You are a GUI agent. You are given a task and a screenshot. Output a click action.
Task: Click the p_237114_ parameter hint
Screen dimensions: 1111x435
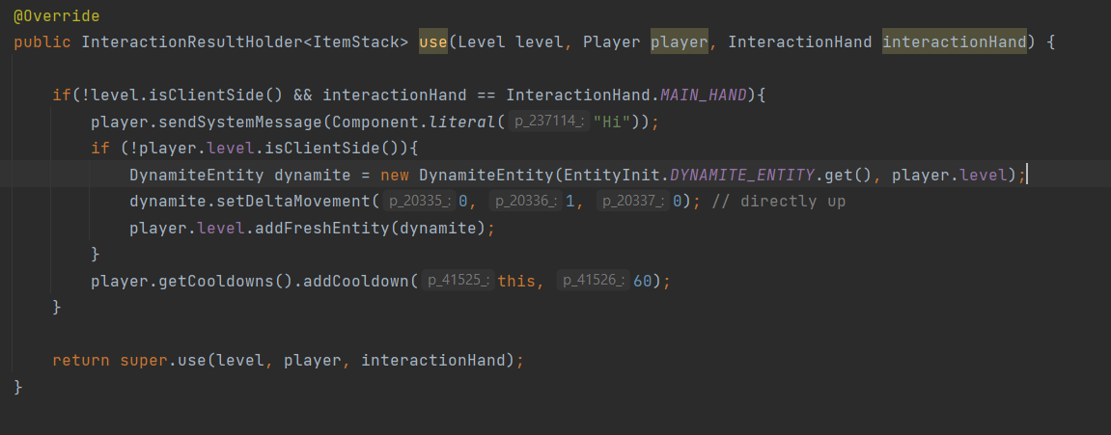pos(548,122)
